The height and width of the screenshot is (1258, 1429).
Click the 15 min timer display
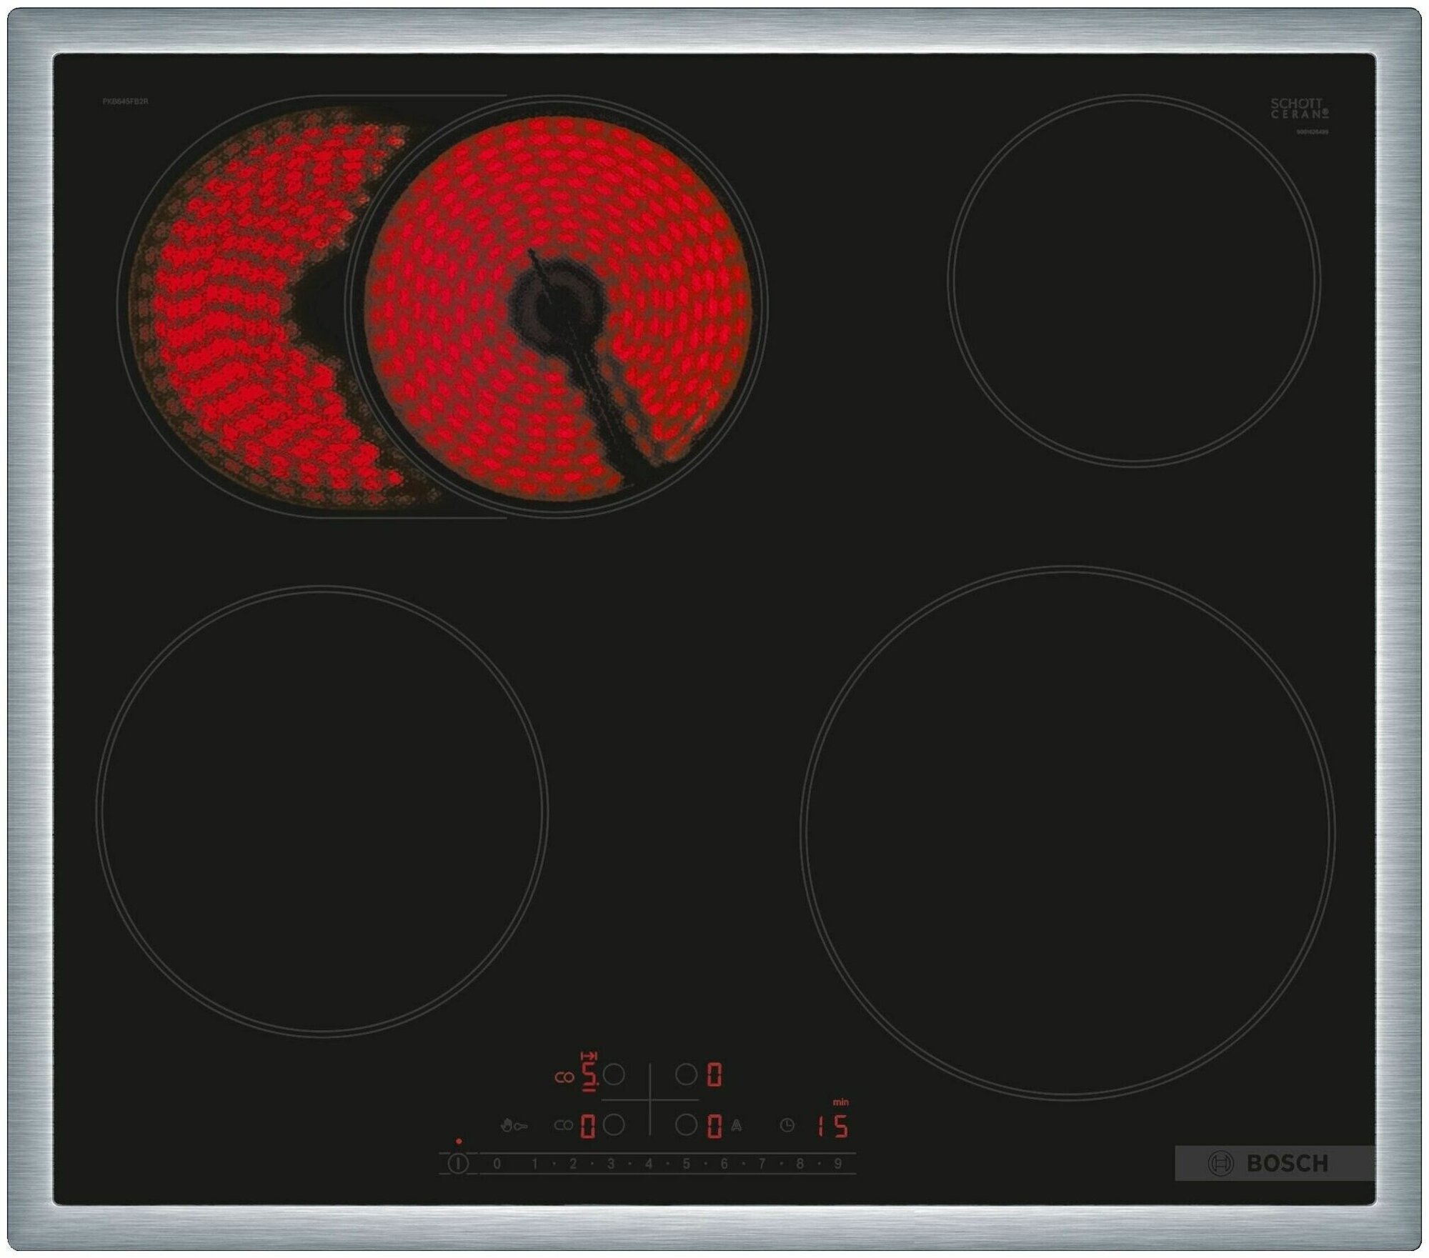(833, 1126)
